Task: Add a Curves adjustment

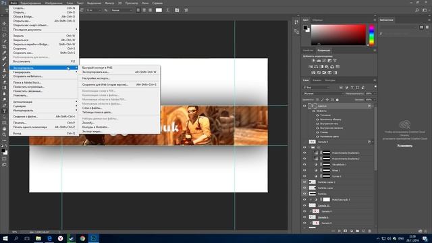Action: coord(324,61)
